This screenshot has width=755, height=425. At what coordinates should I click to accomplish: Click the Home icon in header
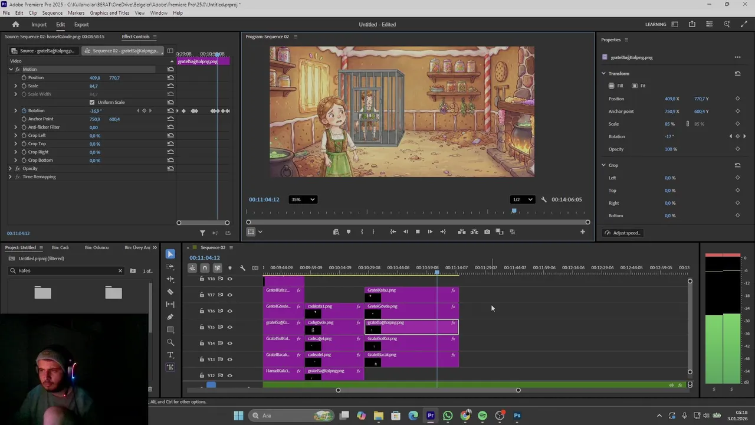(x=16, y=25)
